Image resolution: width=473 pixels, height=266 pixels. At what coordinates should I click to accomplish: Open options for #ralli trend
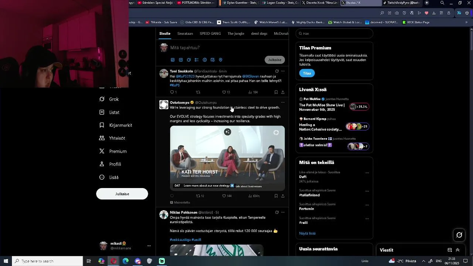coord(367,218)
